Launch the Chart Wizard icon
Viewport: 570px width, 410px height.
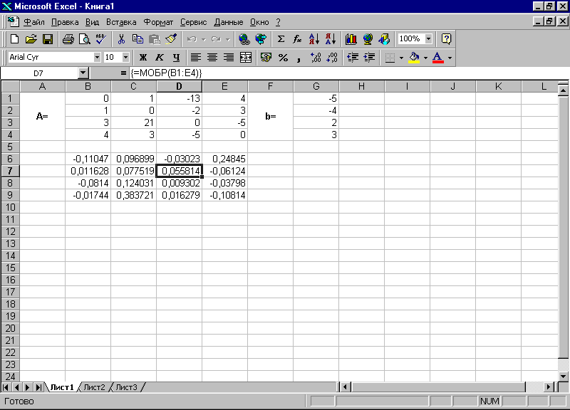(351, 39)
